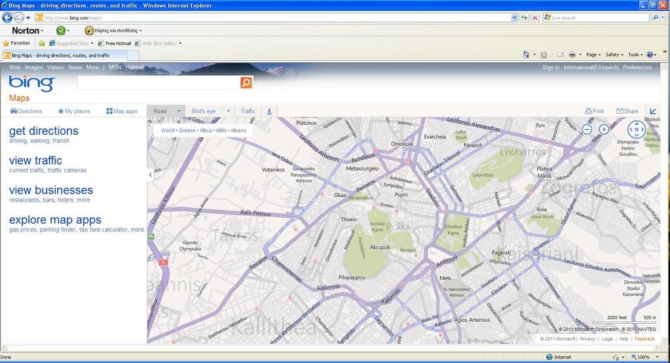Open Directions with the car icon
This screenshot has width=670, height=363.
pyautogui.click(x=26, y=111)
